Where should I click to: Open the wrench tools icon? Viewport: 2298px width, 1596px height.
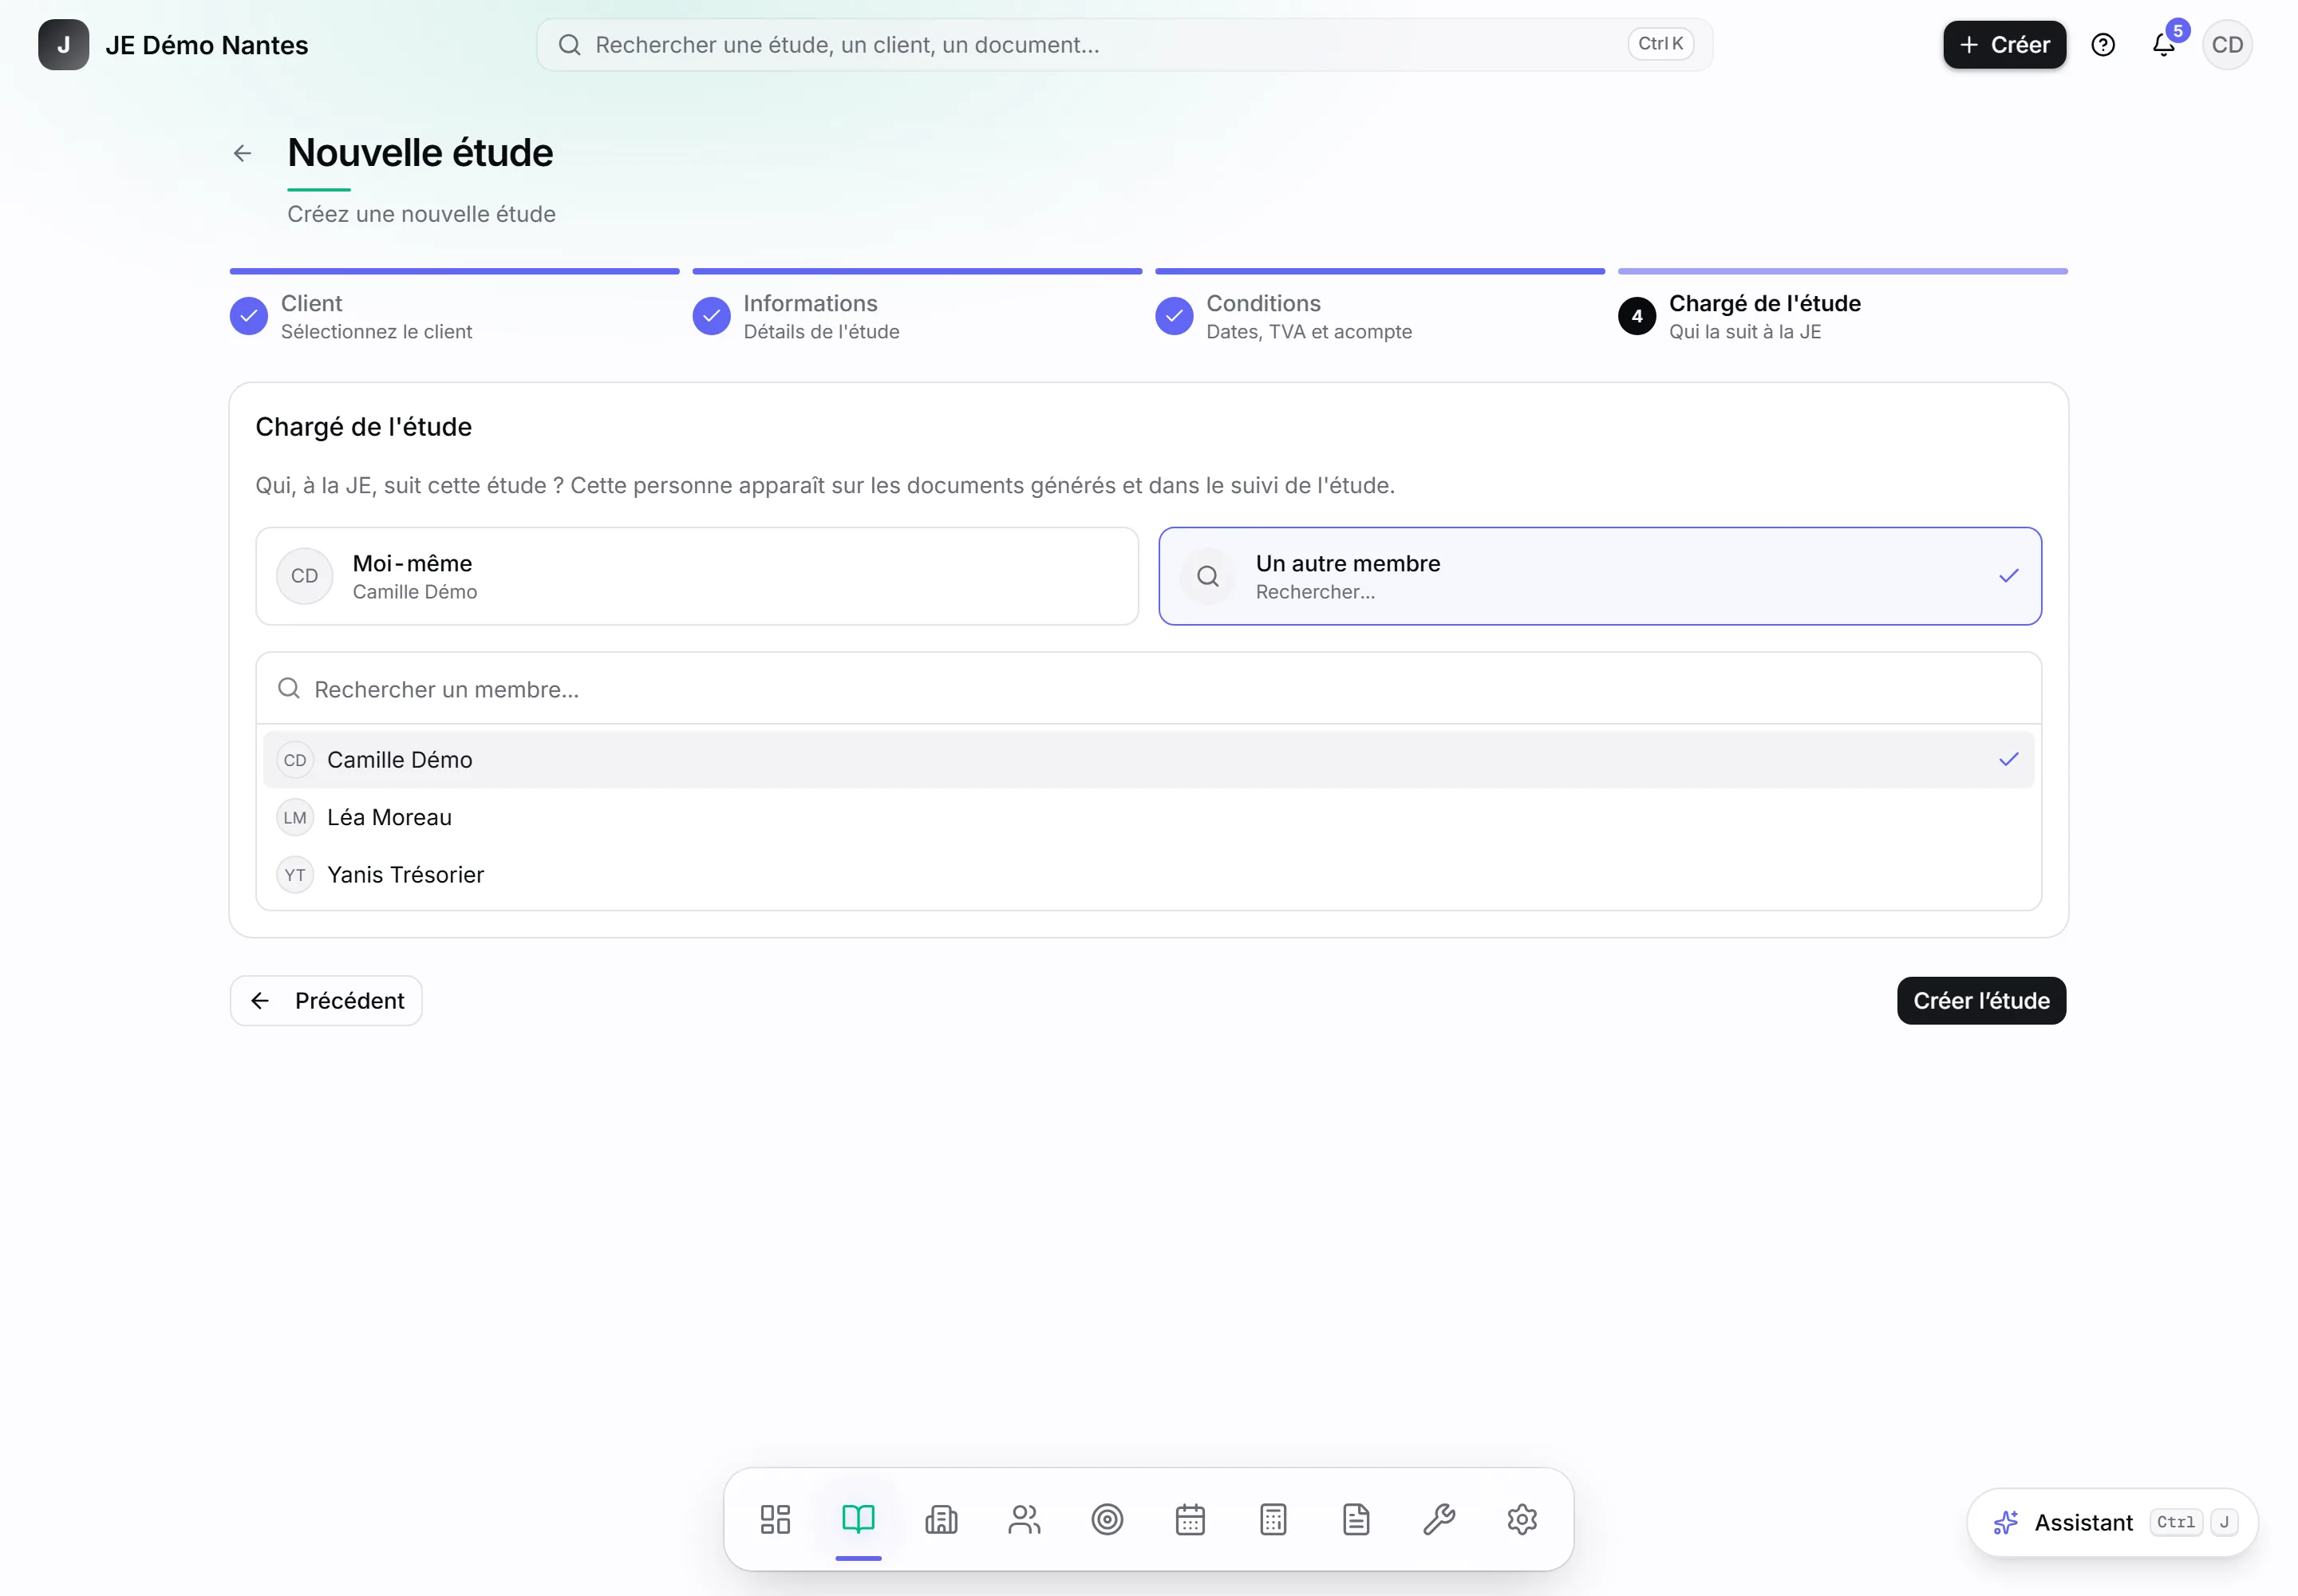click(1439, 1519)
